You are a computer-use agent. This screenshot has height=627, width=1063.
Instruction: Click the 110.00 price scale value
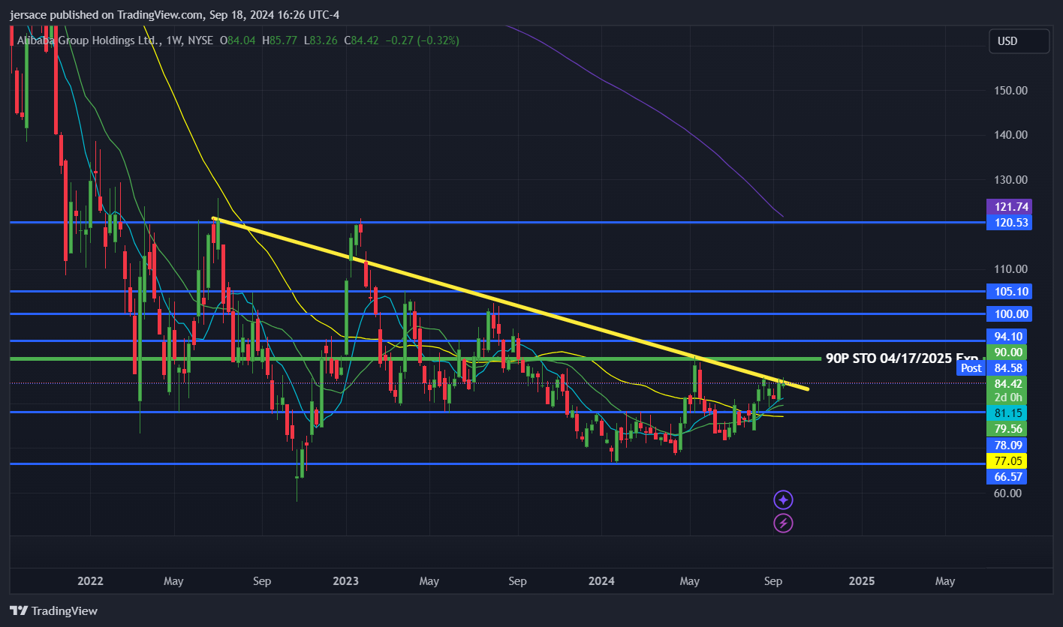coord(1010,269)
